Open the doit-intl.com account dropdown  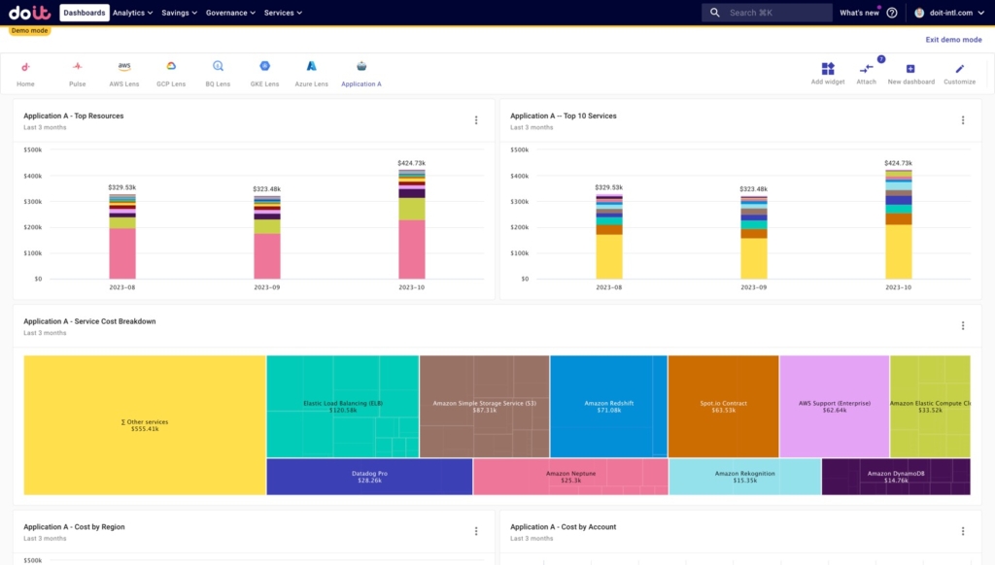(x=949, y=13)
